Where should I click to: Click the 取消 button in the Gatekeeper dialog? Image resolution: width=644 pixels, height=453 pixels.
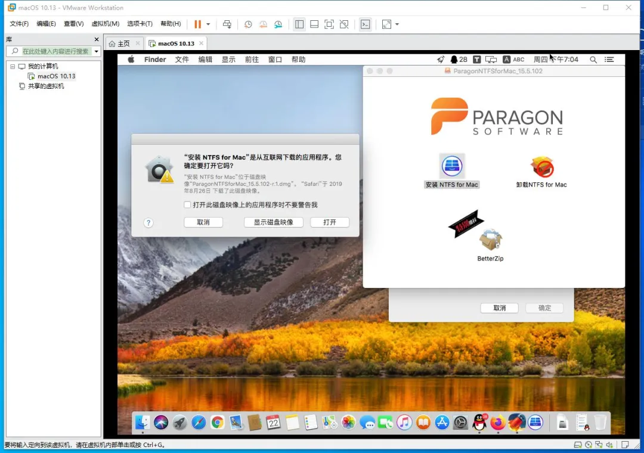(203, 222)
